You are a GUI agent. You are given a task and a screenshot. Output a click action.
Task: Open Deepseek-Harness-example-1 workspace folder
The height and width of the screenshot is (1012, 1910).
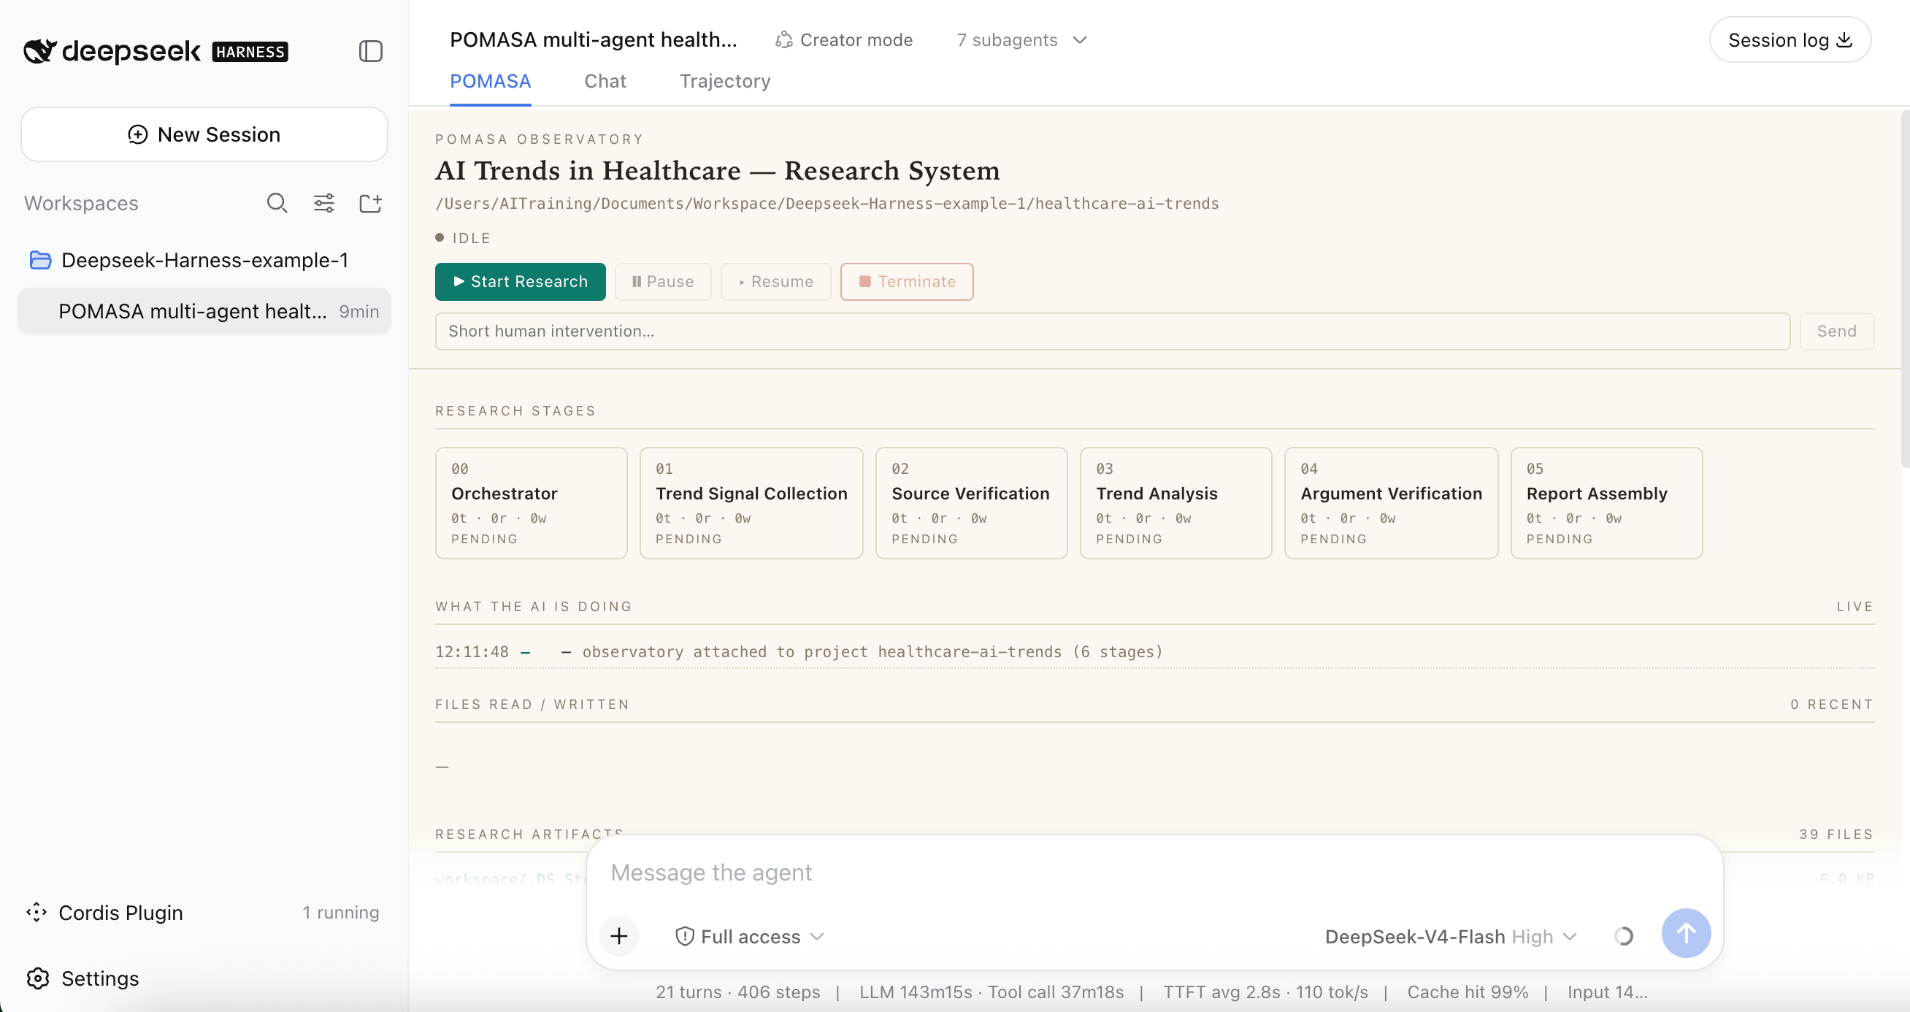204,260
